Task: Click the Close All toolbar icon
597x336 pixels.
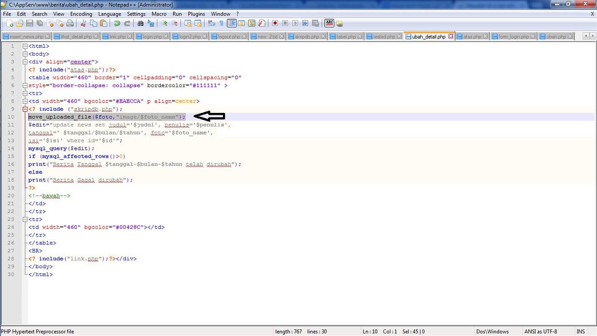Action: (x=60, y=23)
